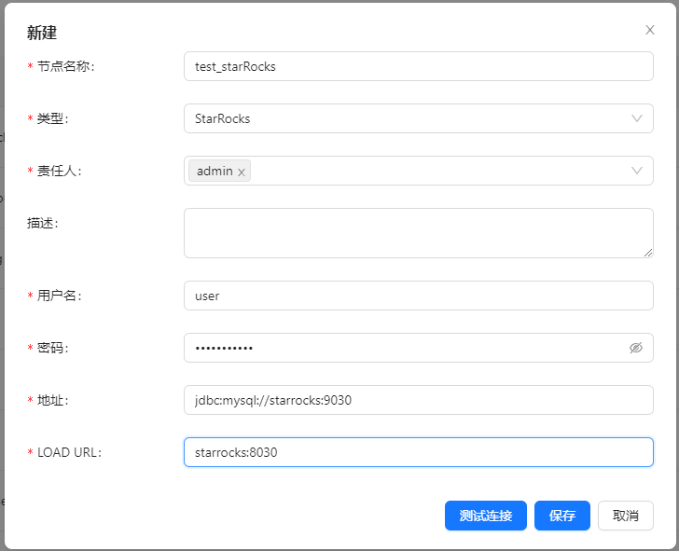Toggle password visibility with the eye icon

[636, 348]
